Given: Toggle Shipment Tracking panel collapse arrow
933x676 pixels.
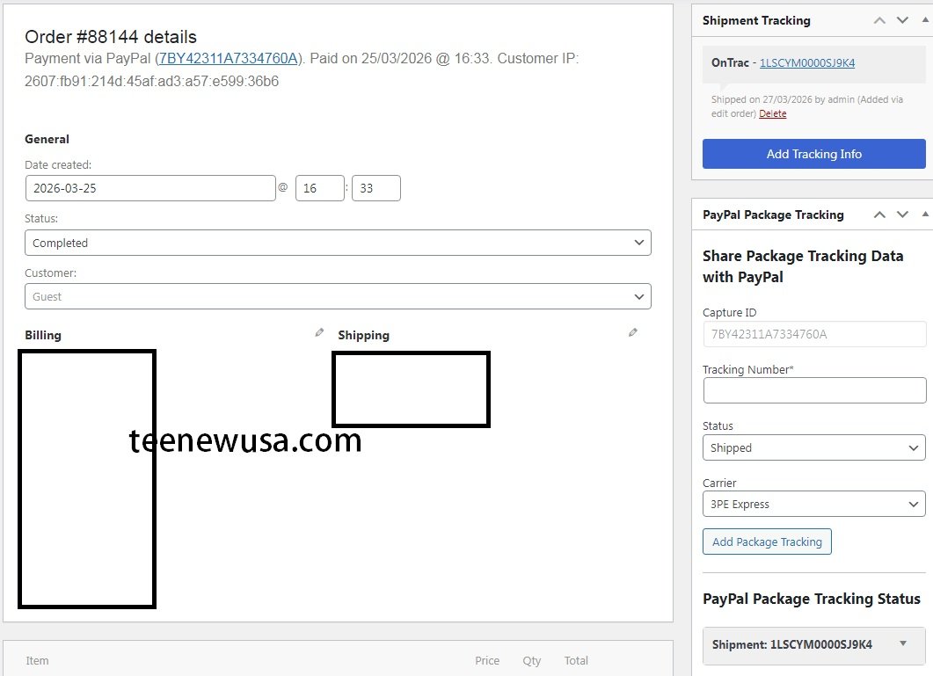Looking at the screenshot, I should (924, 20).
